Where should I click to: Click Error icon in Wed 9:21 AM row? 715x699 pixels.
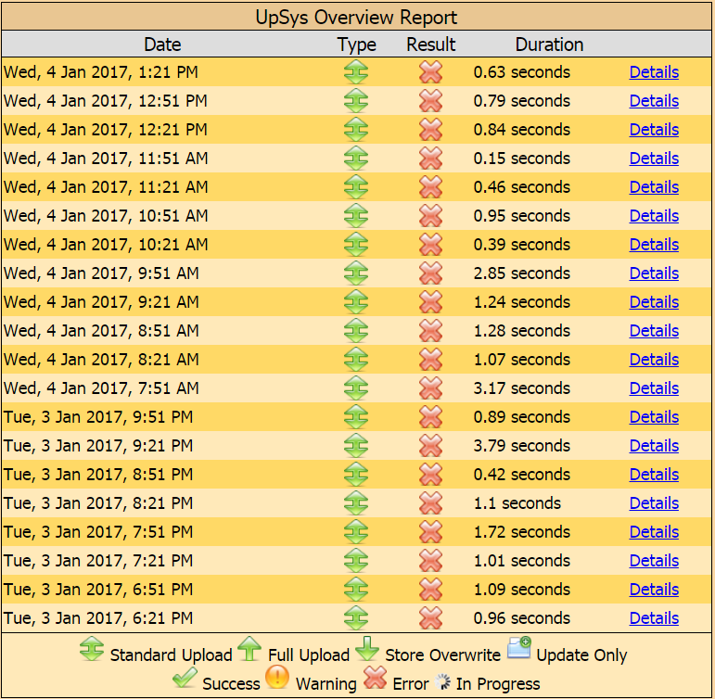tap(430, 302)
